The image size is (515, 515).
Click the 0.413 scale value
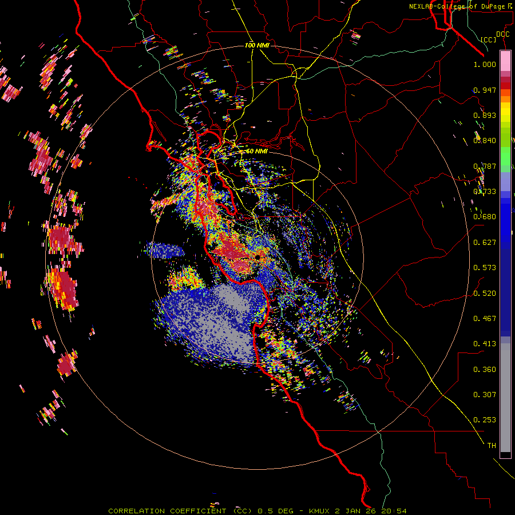point(485,344)
